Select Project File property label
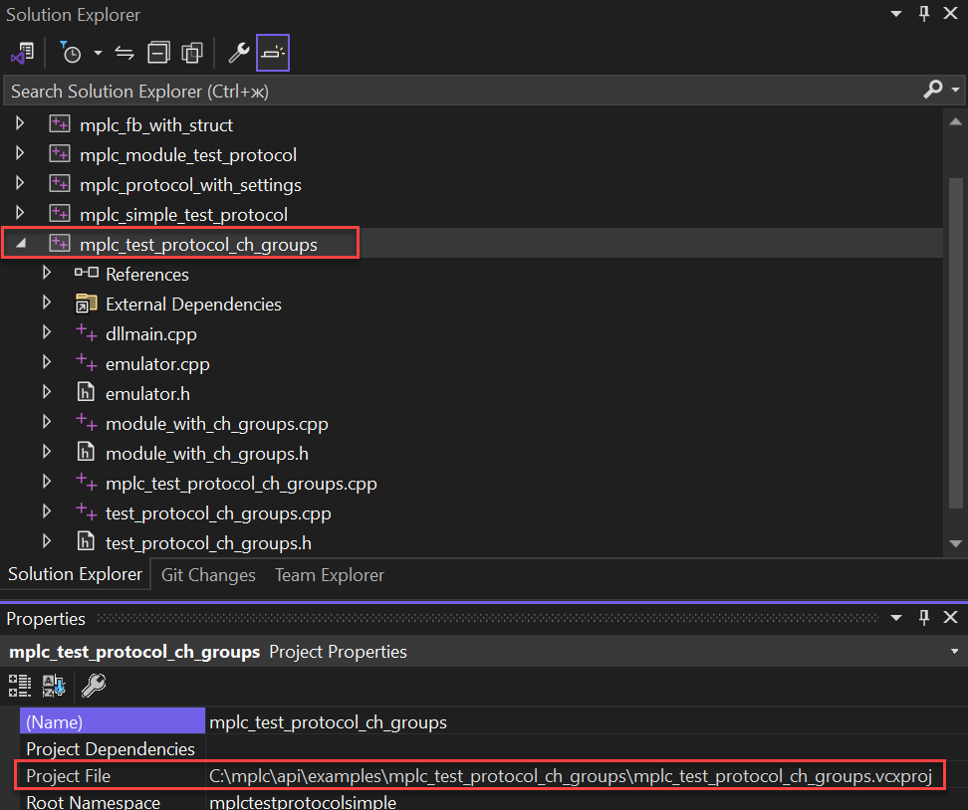This screenshot has width=968, height=810. tap(68, 776)
